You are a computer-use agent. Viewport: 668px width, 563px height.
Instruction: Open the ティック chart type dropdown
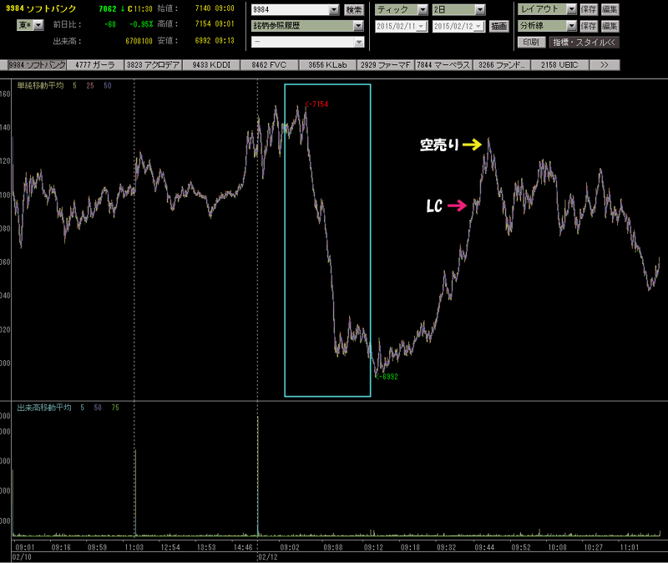(402, 9)
